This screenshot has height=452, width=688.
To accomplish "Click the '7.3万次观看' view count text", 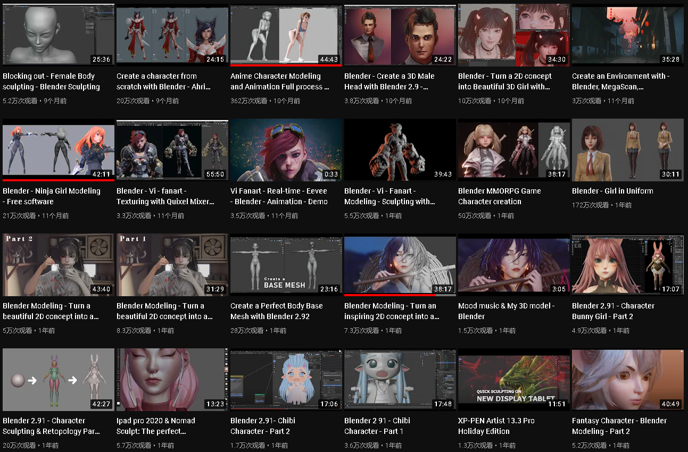I will 362,330.
